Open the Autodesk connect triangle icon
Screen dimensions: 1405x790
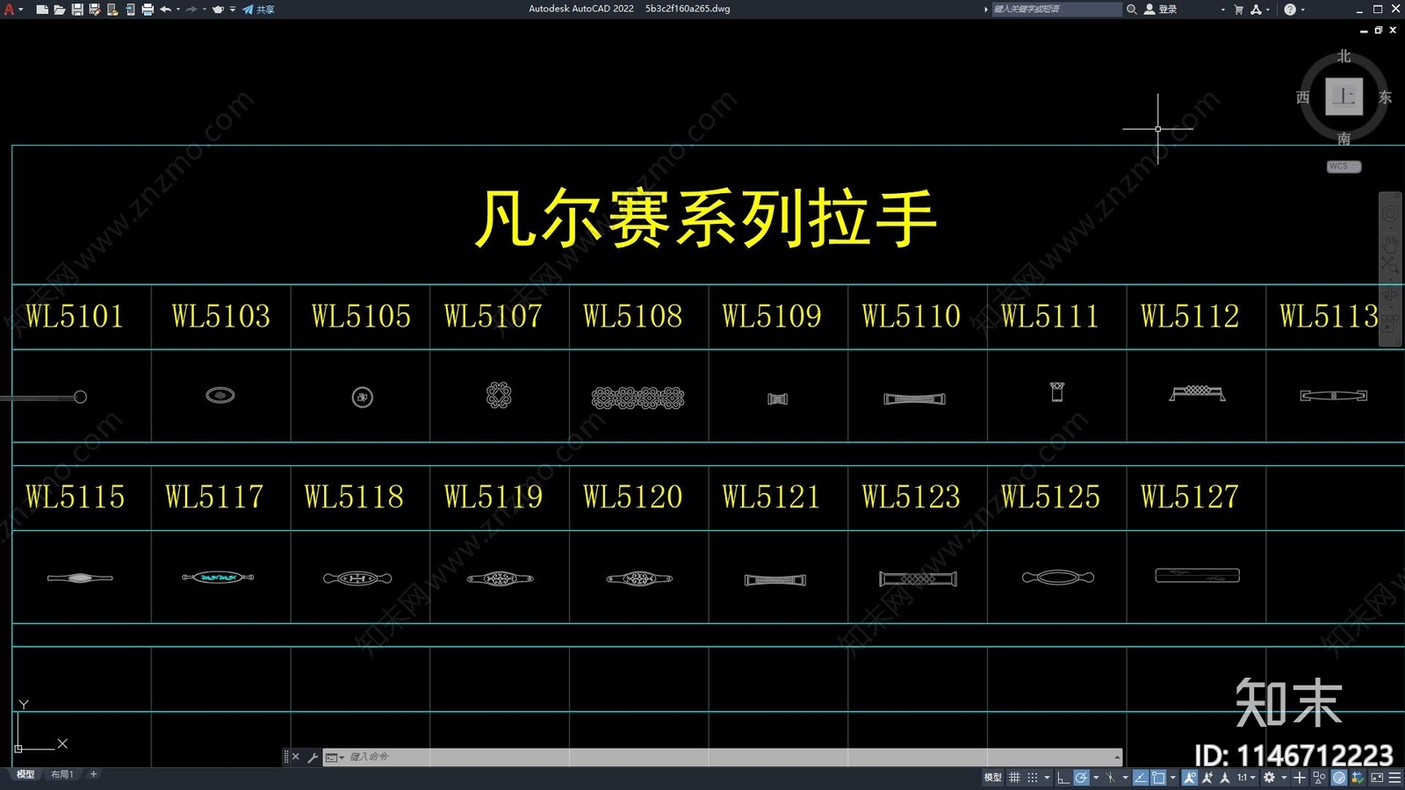coord(1256,9)
